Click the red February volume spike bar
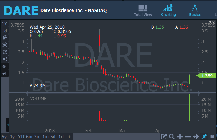This screenshot has width=217, height=140. pos(100,116)
